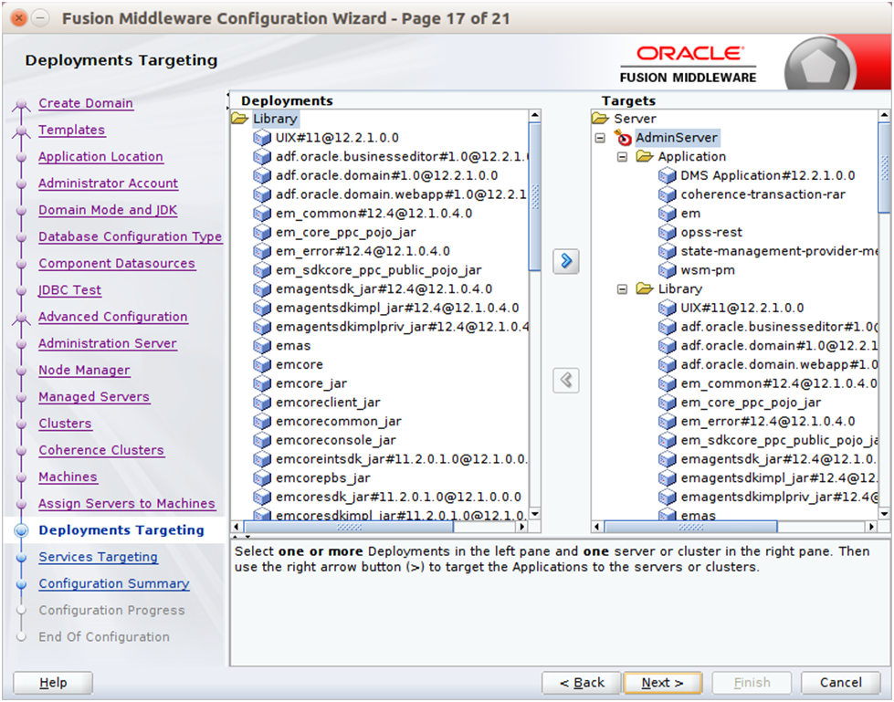This screenshot has height=702, width=894.
Task: Open the Coherence Clusters step
Action: point(101,450)
